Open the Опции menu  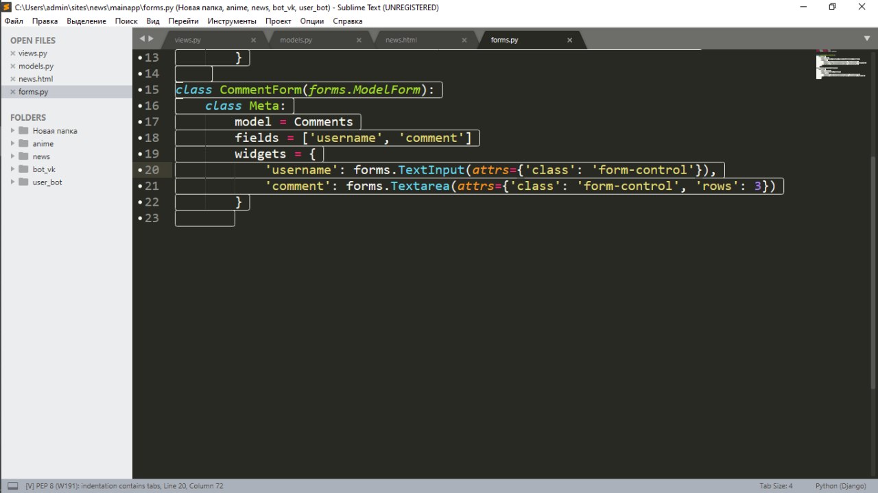(x=312, y=21)
